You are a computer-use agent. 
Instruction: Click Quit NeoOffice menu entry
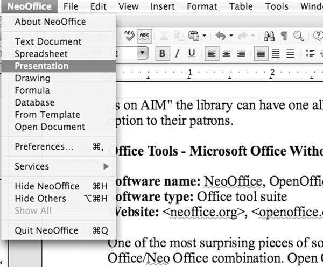point(46,230)
